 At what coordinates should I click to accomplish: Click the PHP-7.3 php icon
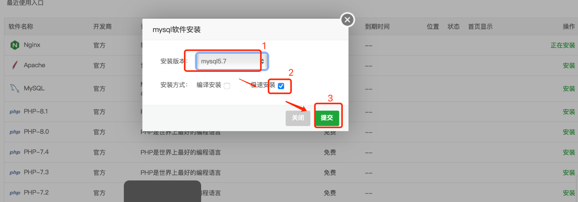pyautogui.click(x=15, y=173)
